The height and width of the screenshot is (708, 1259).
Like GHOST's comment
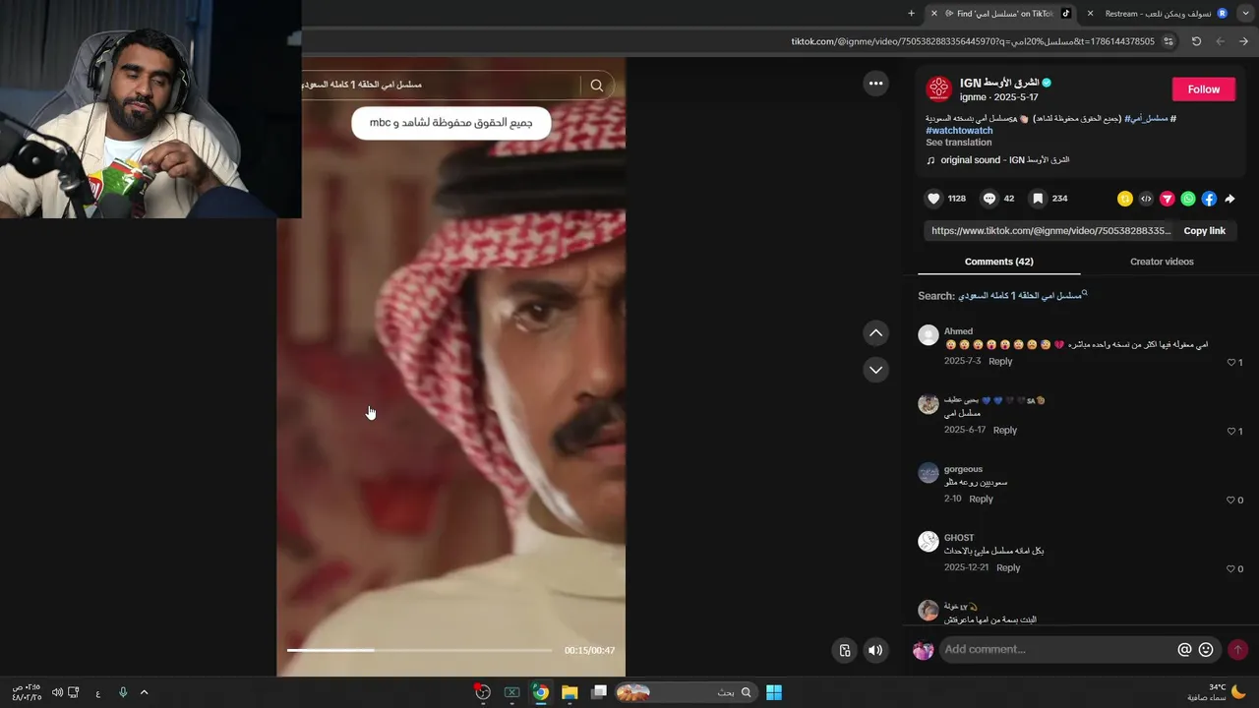tap(1230, 569)
